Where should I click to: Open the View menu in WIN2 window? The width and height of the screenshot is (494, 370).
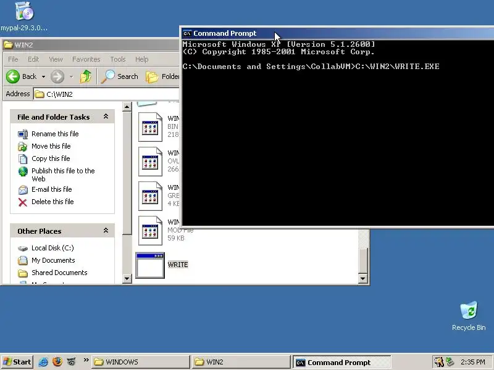[x=56, y=59]
